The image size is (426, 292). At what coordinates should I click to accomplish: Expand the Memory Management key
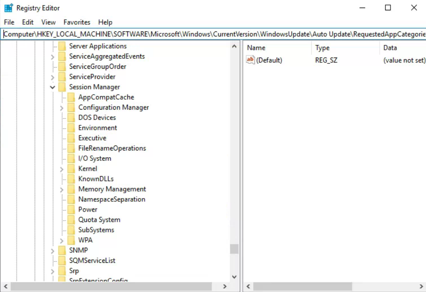pos(62,190)
